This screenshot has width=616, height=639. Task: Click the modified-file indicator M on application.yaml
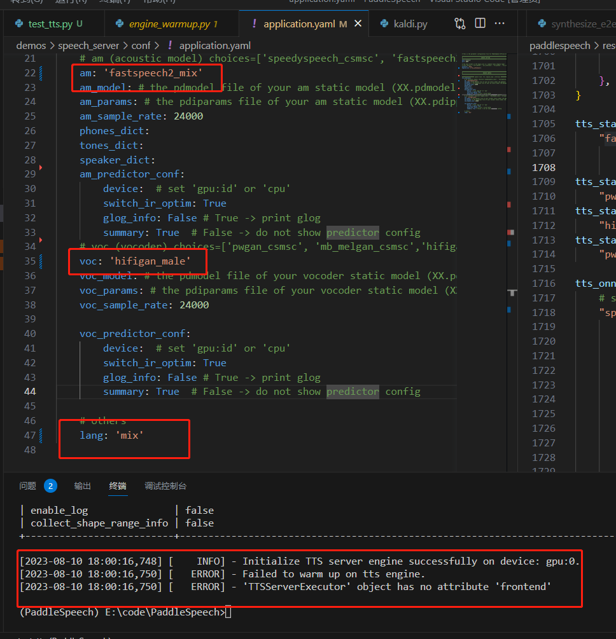pyautogui.click(x=342, y=24)
